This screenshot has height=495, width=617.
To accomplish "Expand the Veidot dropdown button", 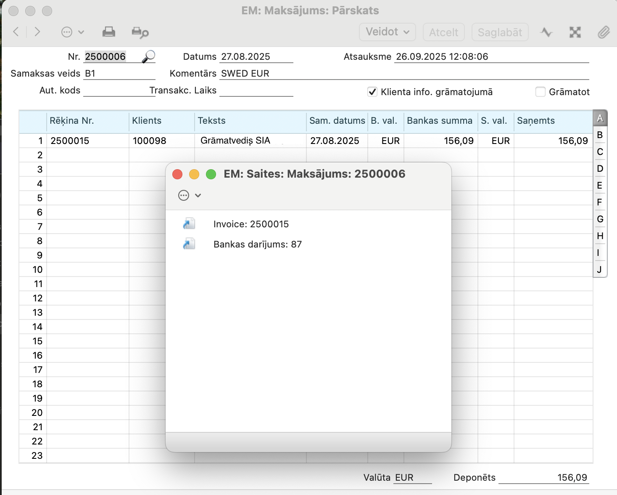I will pos(387,32).
